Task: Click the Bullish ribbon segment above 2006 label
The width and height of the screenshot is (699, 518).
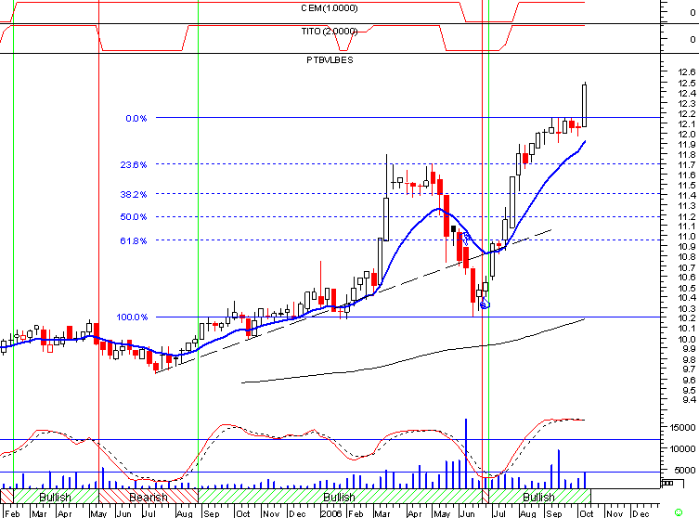Action: (x=339, y=496)
